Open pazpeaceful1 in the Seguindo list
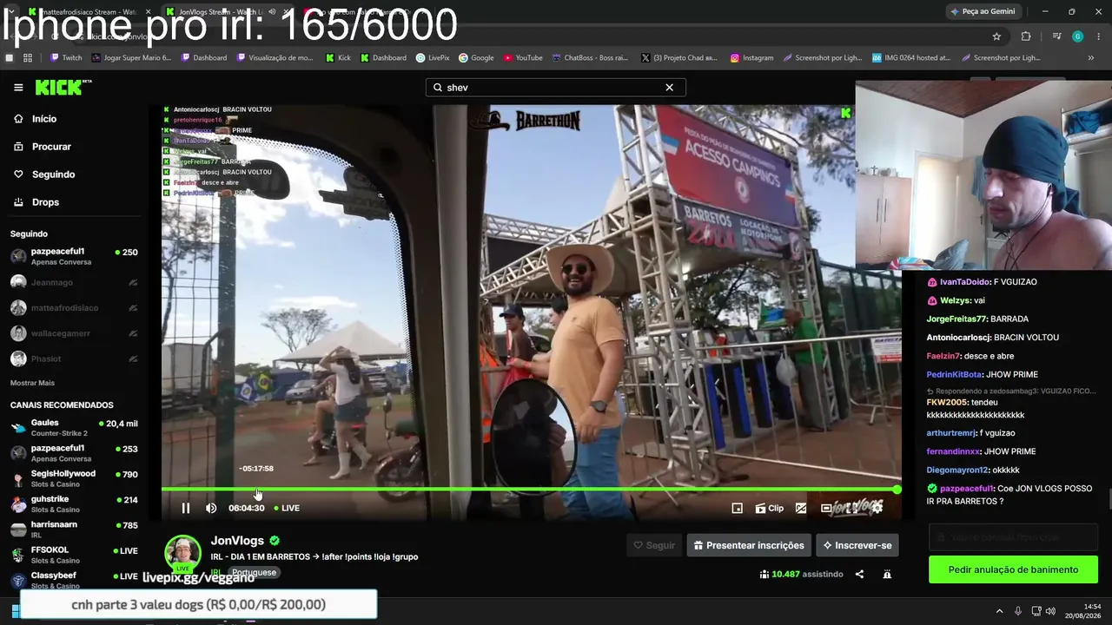The height and width of the screenshot is (625, 1112). [x=74, y=256]
